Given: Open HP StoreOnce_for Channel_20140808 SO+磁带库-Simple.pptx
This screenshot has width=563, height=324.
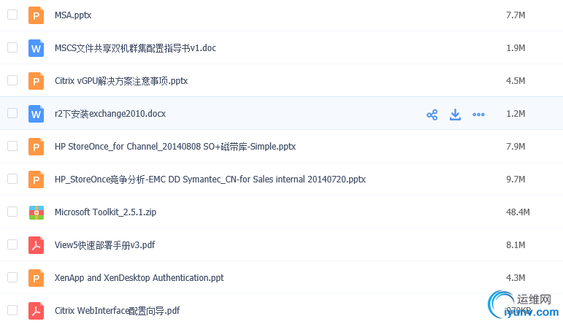Looking at the screenshot, I should point(175,147).
